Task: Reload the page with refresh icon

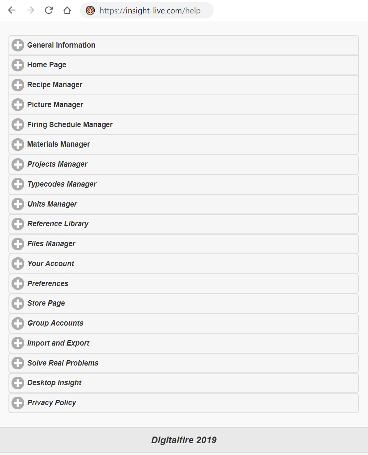Action: [x=49, y=10]
